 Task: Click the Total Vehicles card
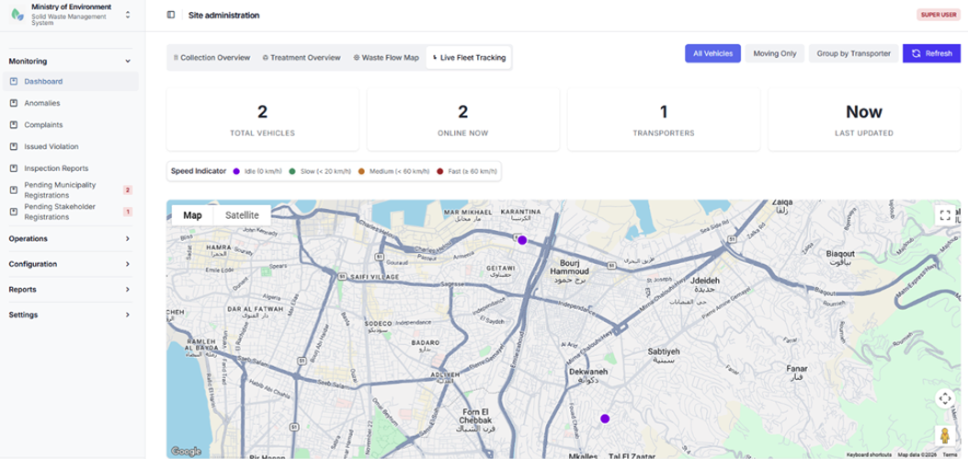coord(262,120)
